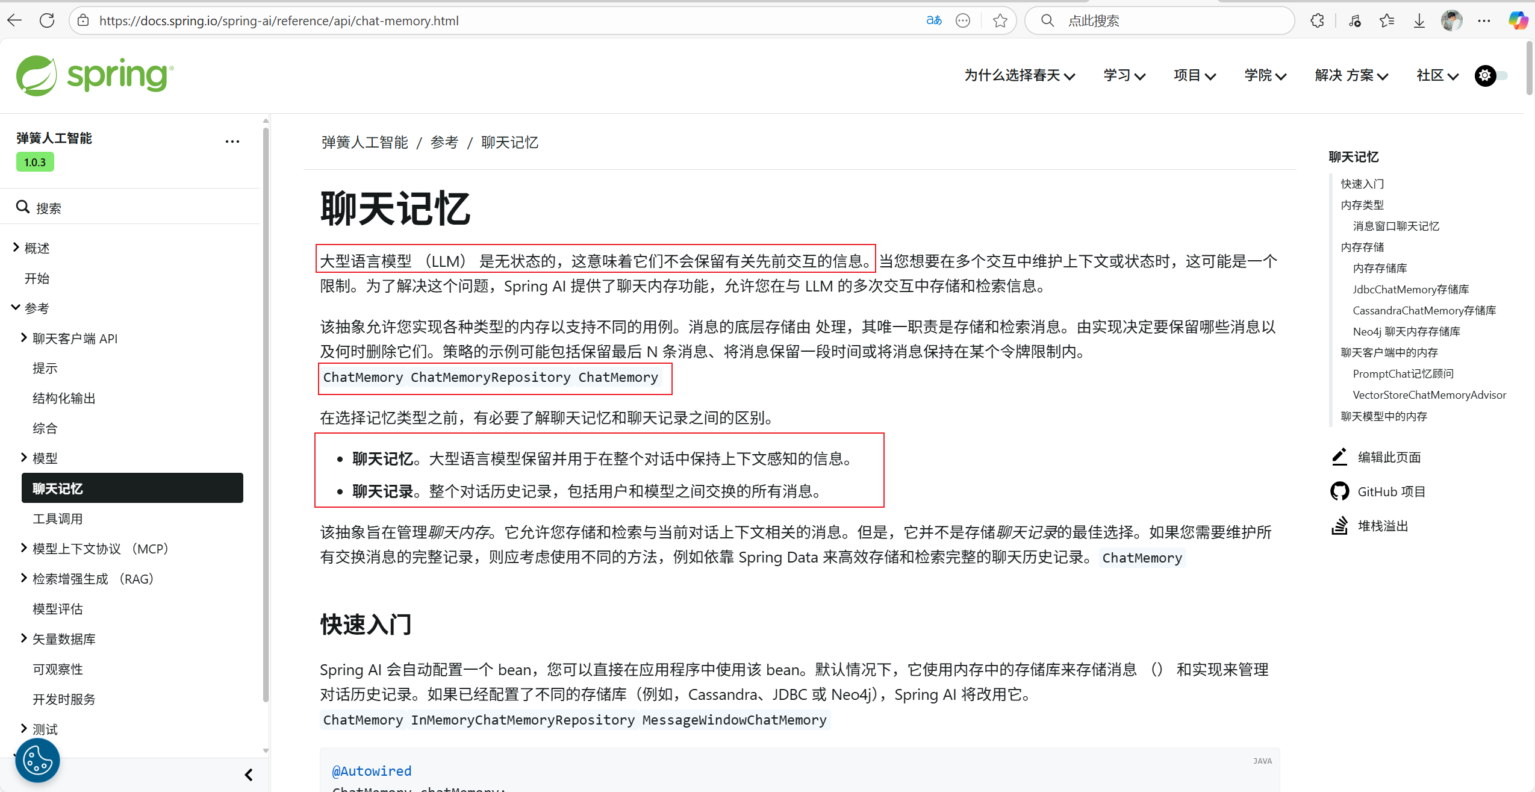Click the 1.0.3 version badge
The height and width of the screenshot is (792, 1535).
click(x=35, y=162)
